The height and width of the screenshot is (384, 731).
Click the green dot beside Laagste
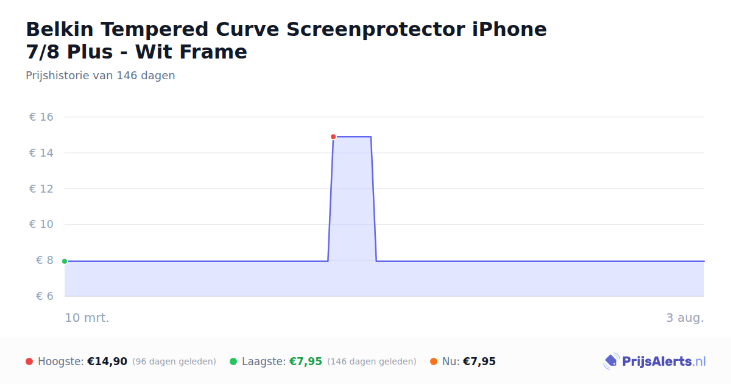(233, 361)
